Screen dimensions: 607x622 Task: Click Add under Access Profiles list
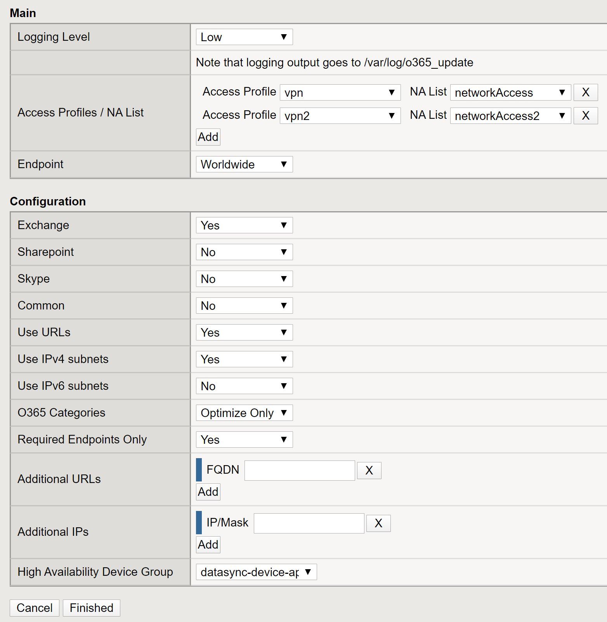(208, 137)
